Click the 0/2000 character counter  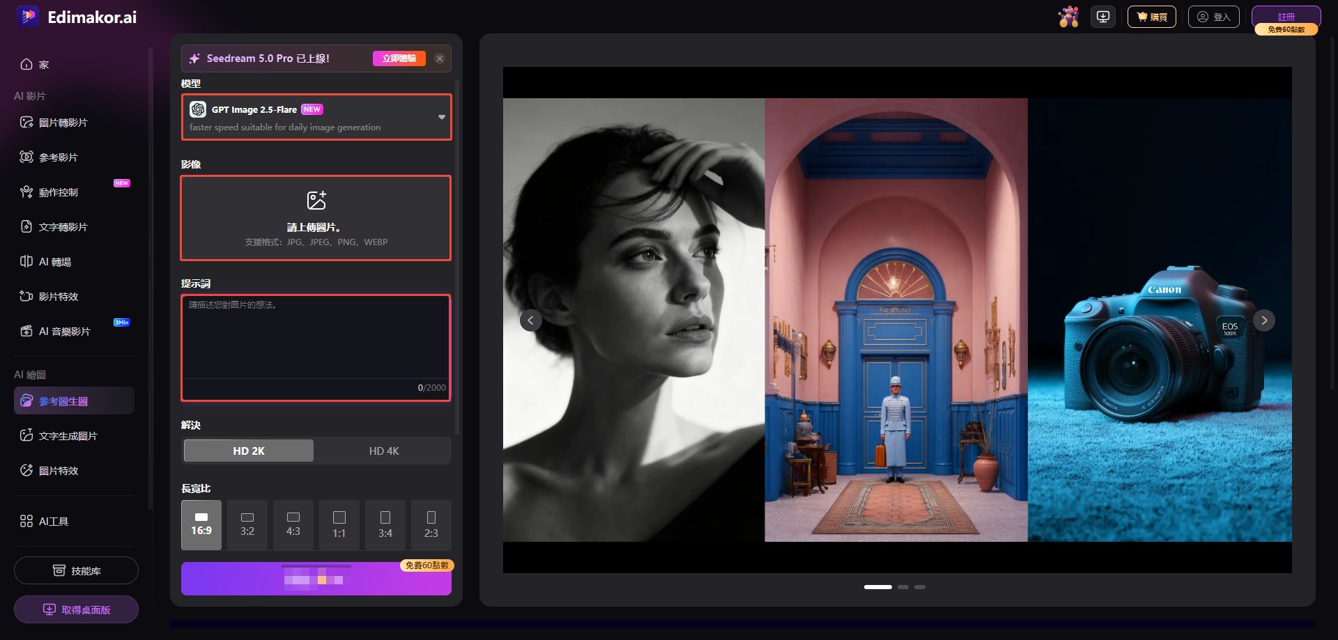click(x=432, y=388)
